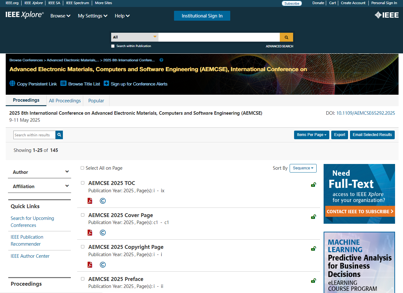Open the IEEE Xplore link in the top bar
Image resolution: width=403 pixels, height=293 pixels.
(33, 3)
